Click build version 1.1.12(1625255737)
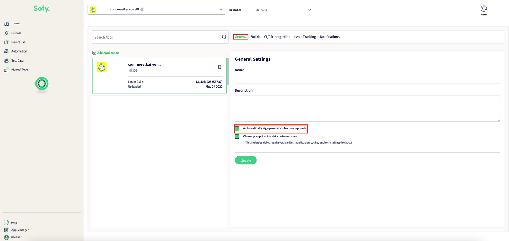The height and width of the screenshot is (241, 509). [x=209, y=82]
